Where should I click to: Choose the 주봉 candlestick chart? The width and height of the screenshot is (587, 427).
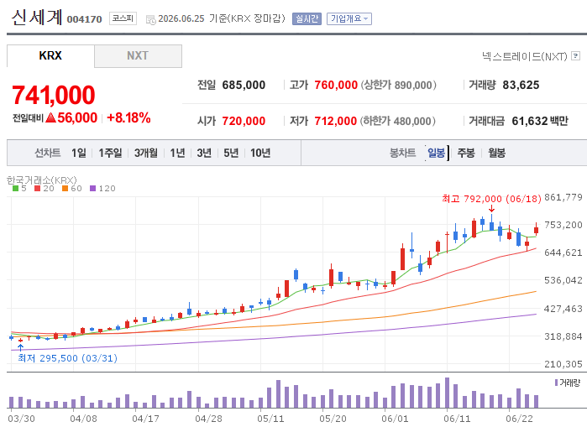coord(466,153)
